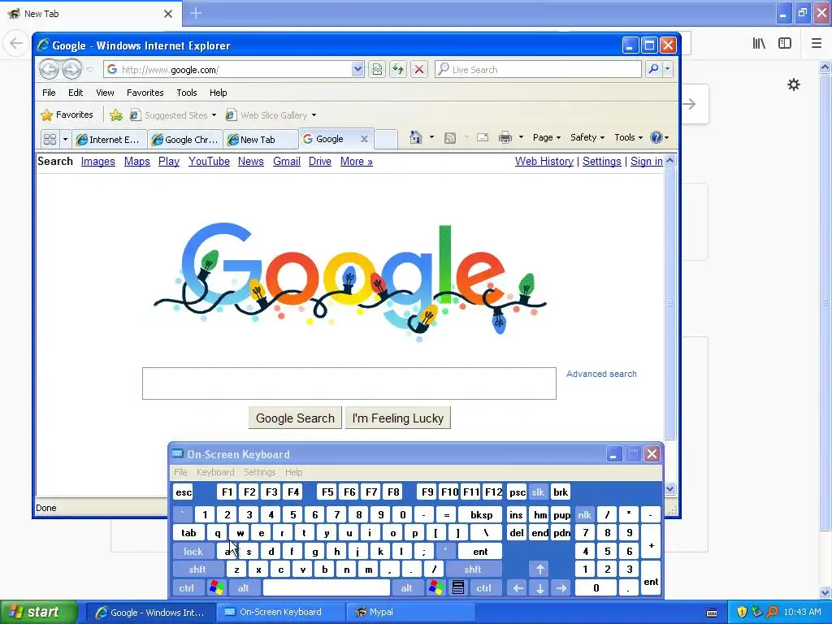Toggle the left alt key
Viewport: 832px width, 624px height.
244,588
